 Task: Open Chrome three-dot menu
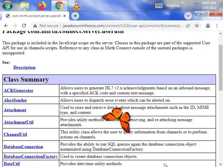[217, 26]
